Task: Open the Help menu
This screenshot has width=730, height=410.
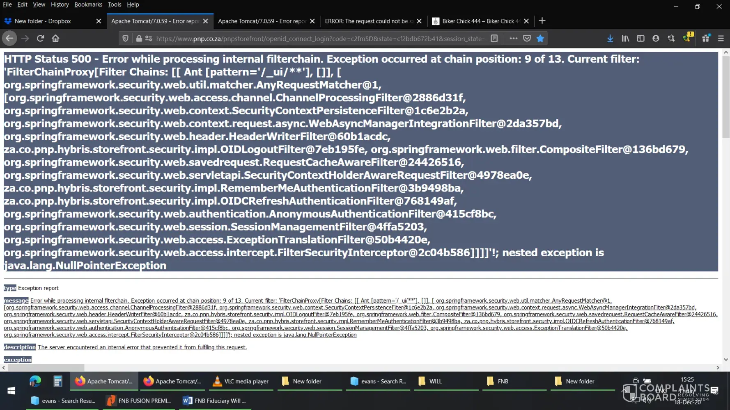Action: (133, 5)
